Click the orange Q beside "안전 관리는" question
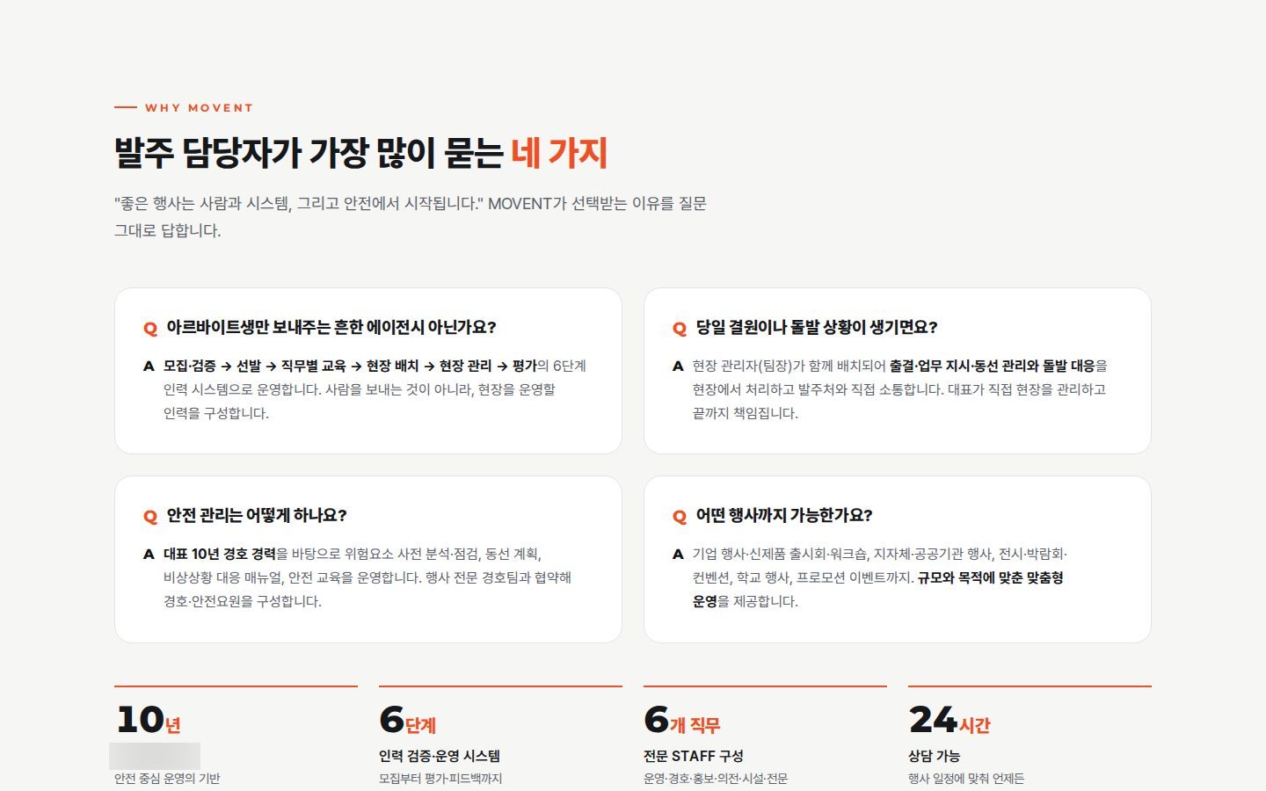 coord(150,517)
